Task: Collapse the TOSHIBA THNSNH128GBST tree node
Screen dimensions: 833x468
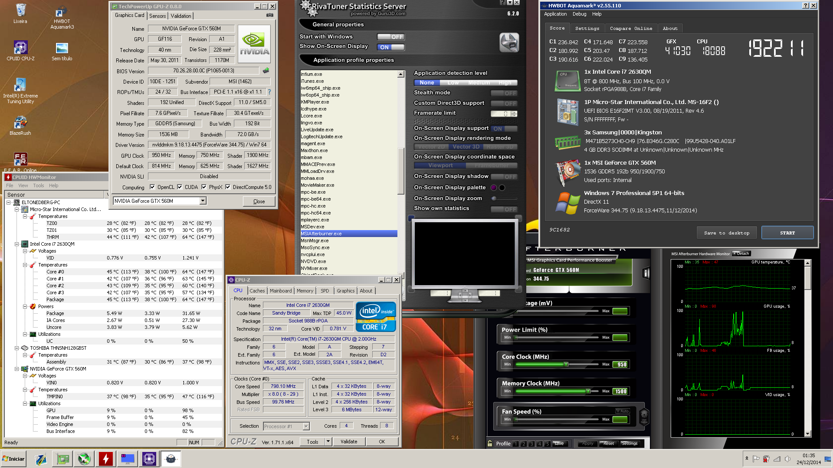Action: 16,348
